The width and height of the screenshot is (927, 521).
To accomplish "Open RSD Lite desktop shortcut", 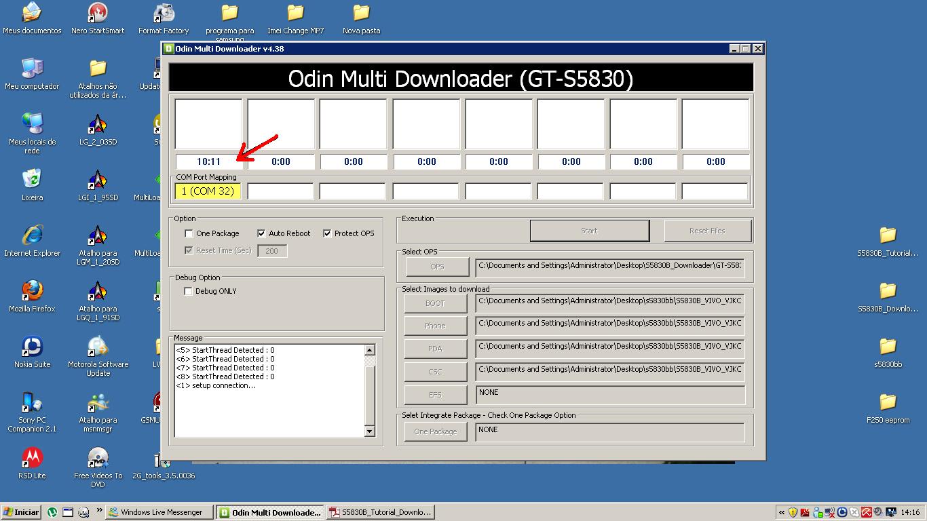I will pos(31,464).
